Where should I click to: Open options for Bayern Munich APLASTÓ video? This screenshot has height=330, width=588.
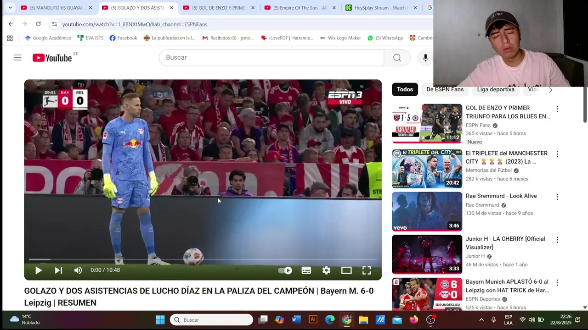click(557, 283)
